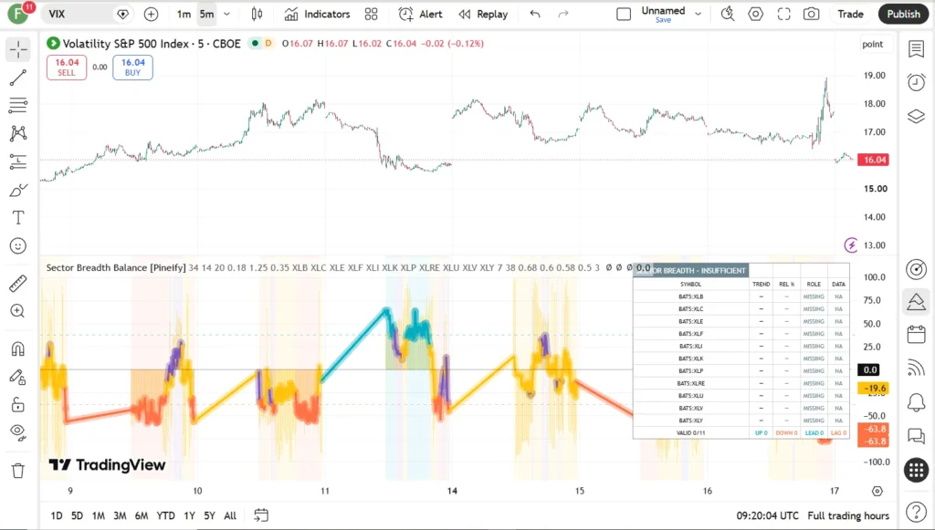Change Full trading hours session
The height and width of the screenshot is (530, 935).
(x=848, y=515)
